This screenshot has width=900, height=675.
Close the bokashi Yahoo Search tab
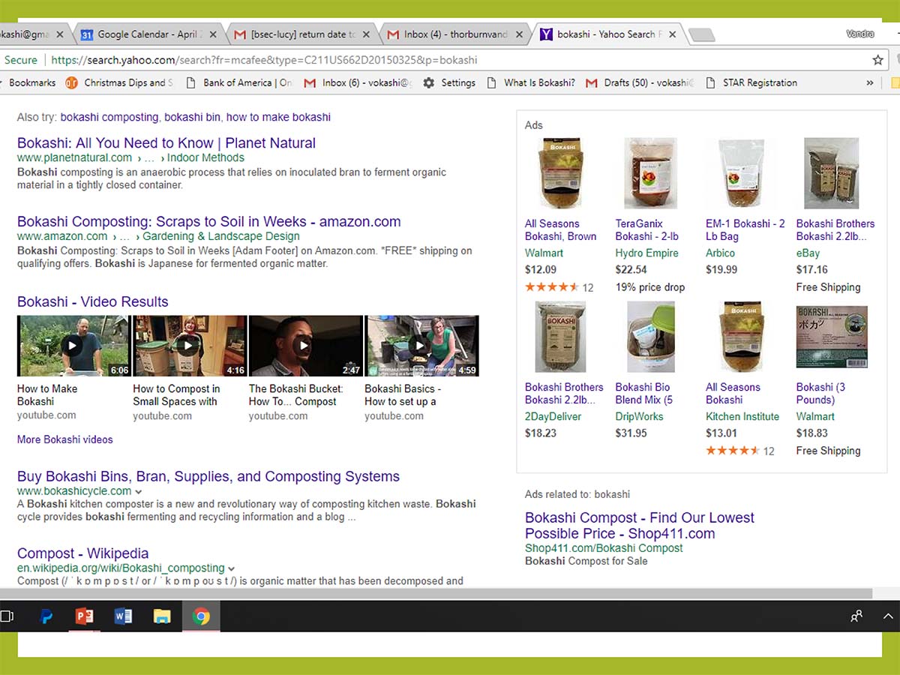tap(672, 34)
